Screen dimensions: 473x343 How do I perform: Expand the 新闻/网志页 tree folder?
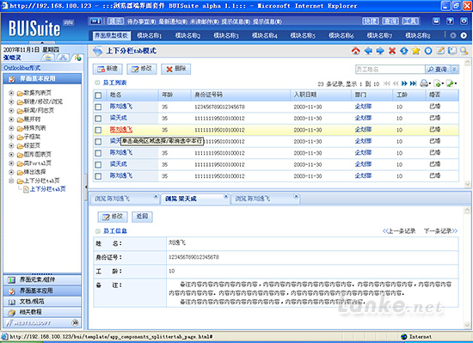click(x=11, y=110)
